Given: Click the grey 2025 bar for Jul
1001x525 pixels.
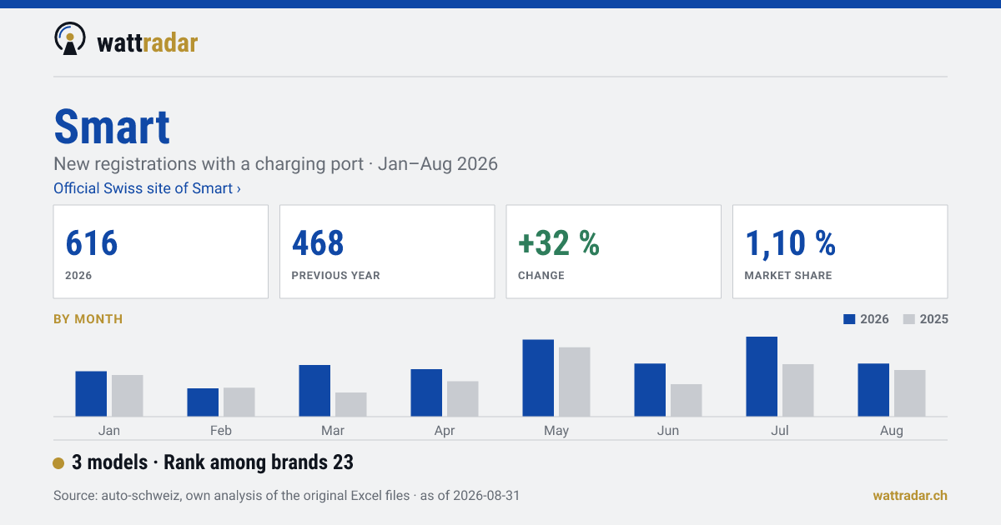Looking at the screenshot, I should pos(798,390).
